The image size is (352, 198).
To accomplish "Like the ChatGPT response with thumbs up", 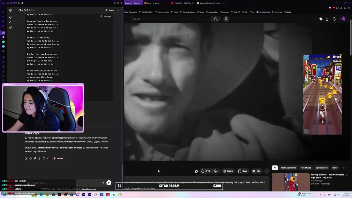I will pos(31,158).
